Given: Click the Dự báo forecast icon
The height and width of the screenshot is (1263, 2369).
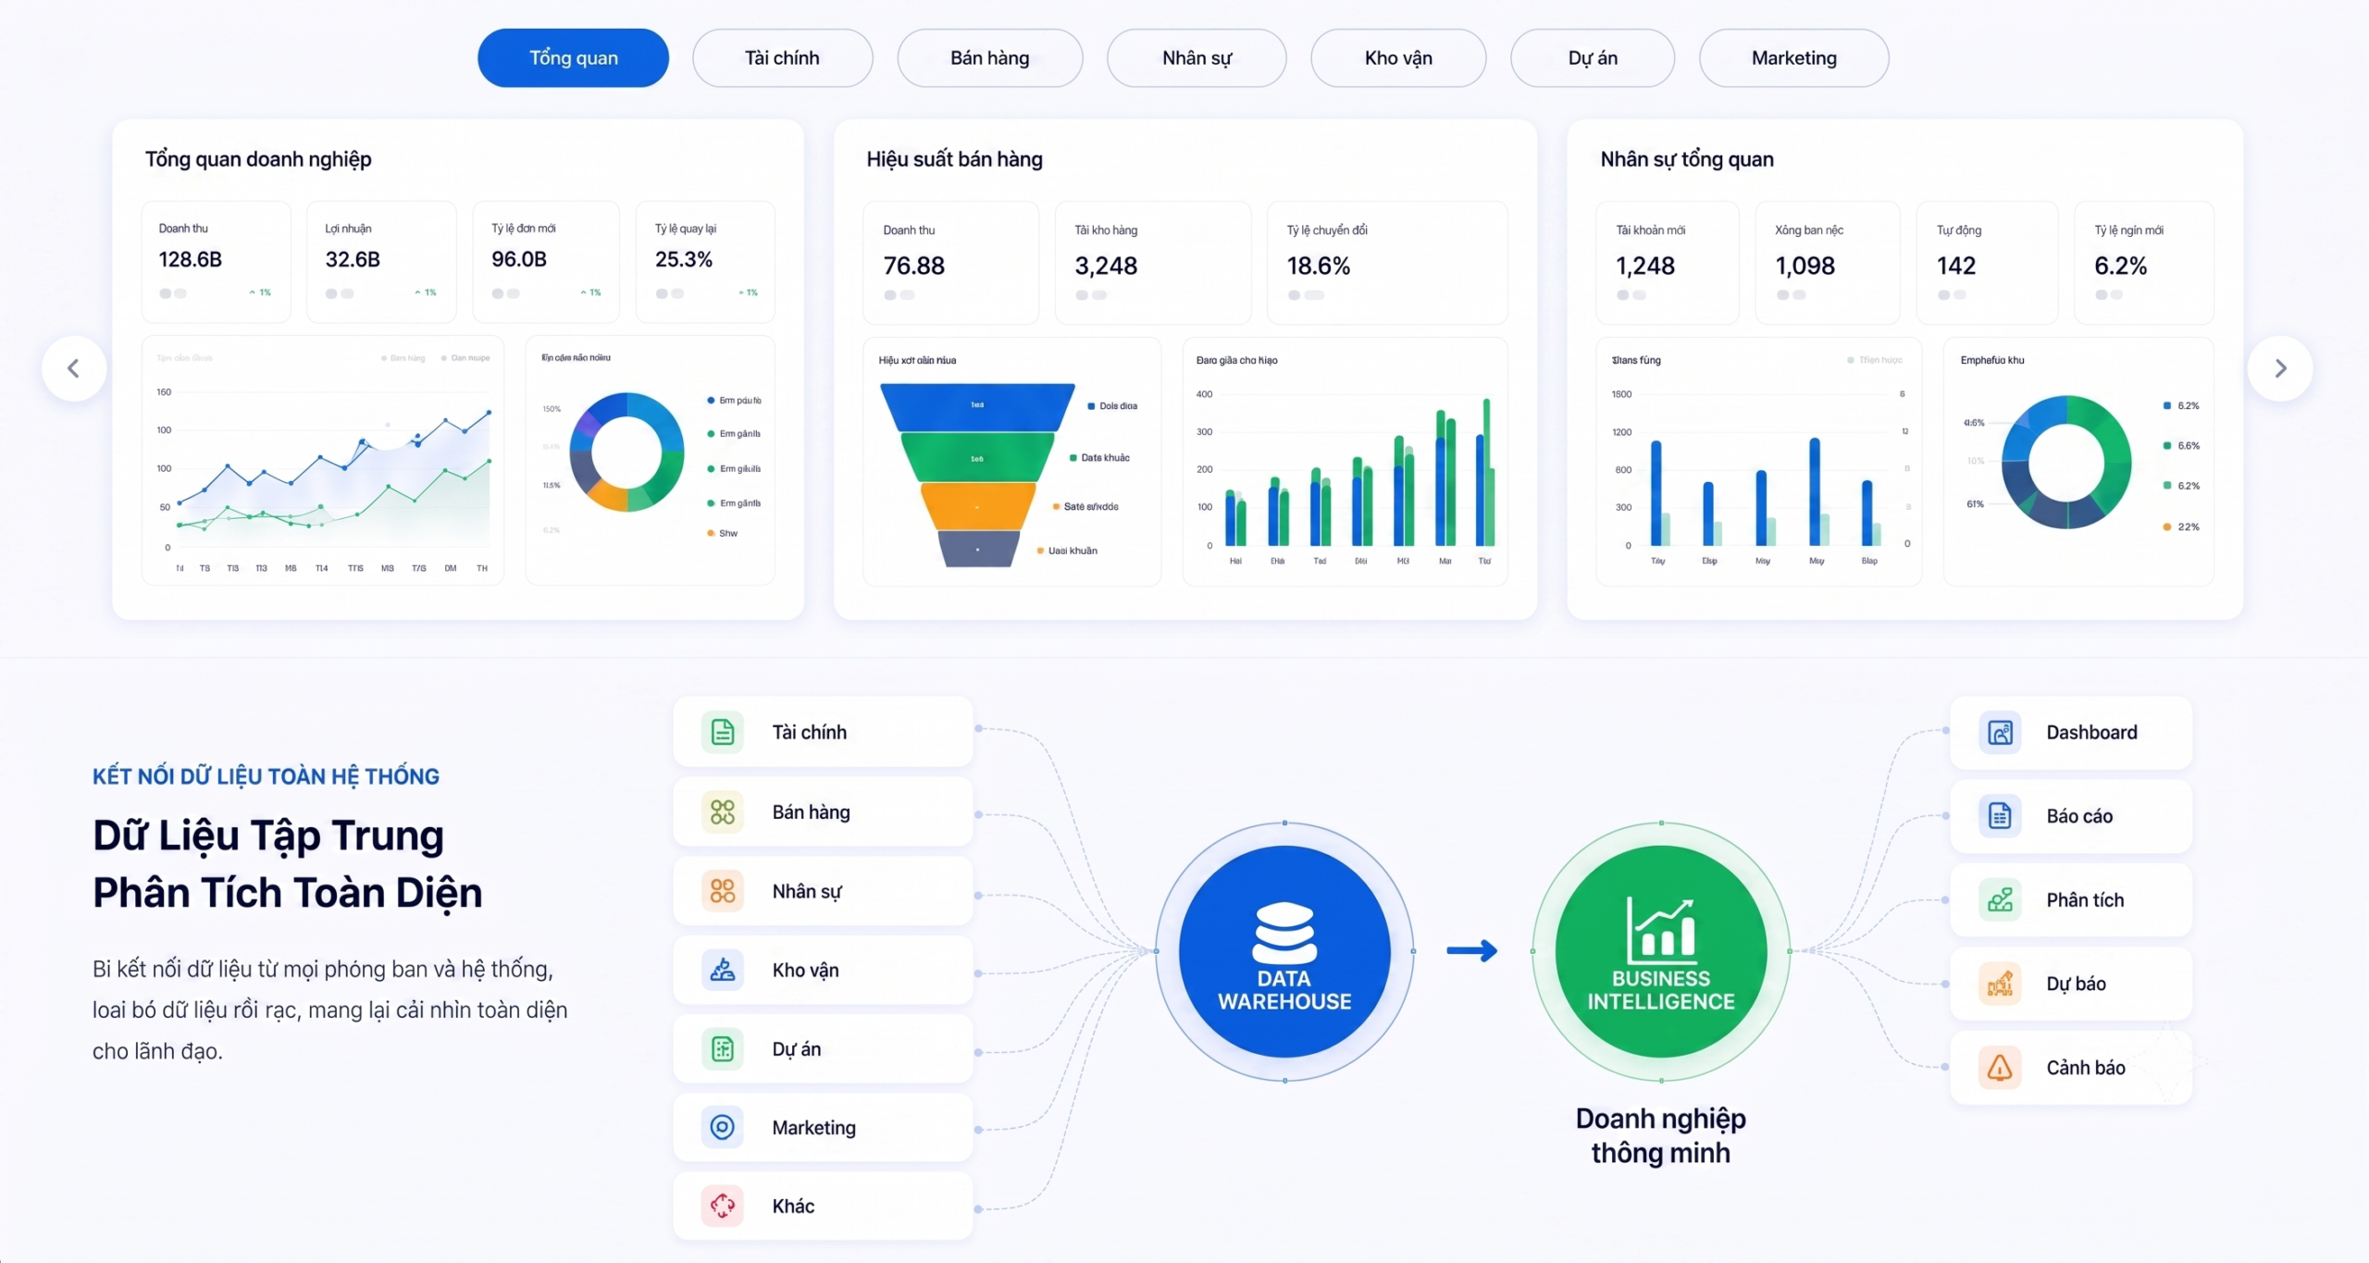Looking at the screenshot, I should pos(2000,984).
